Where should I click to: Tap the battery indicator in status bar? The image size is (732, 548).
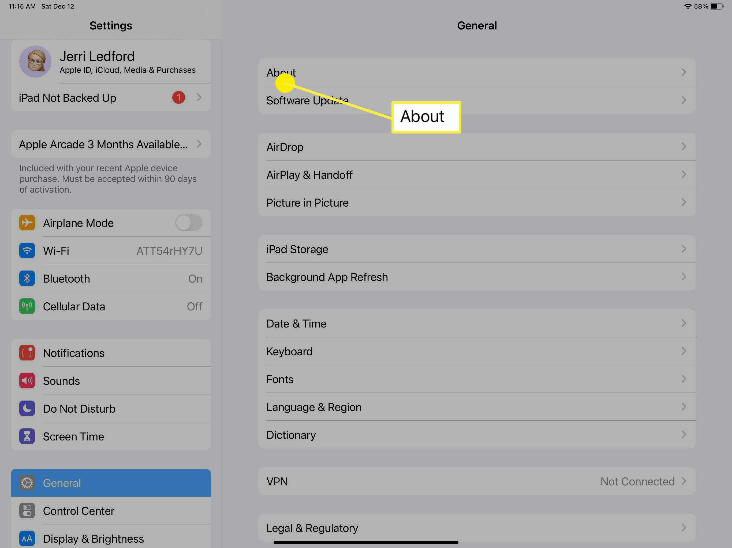tap(717, 6)
